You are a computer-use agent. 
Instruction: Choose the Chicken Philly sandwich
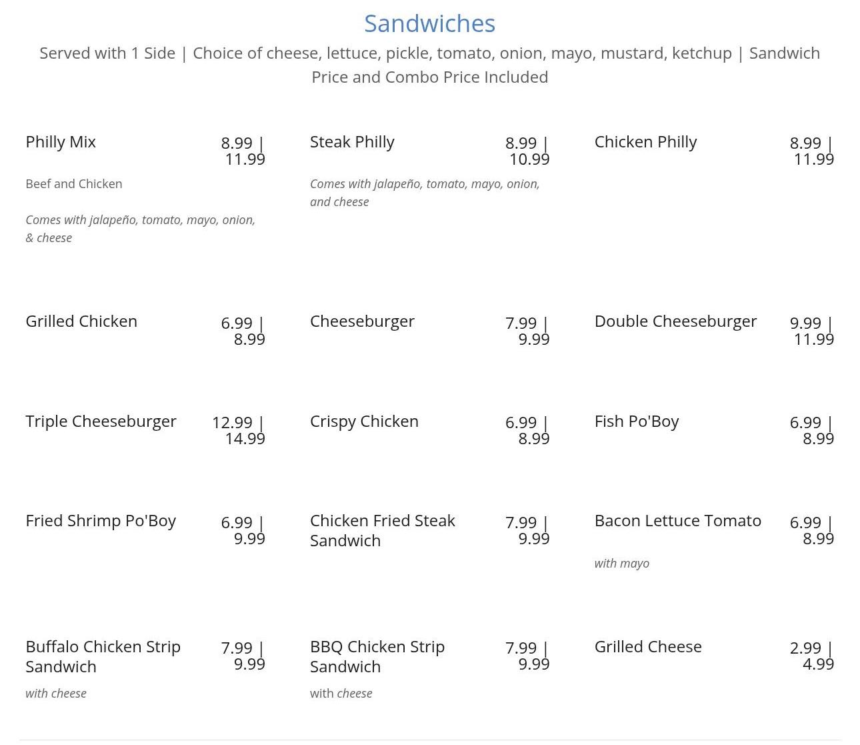(645, 142)
